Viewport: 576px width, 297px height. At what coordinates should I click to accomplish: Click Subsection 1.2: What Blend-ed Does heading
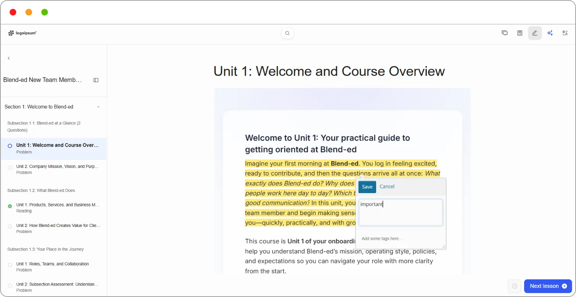pos(41,190)
